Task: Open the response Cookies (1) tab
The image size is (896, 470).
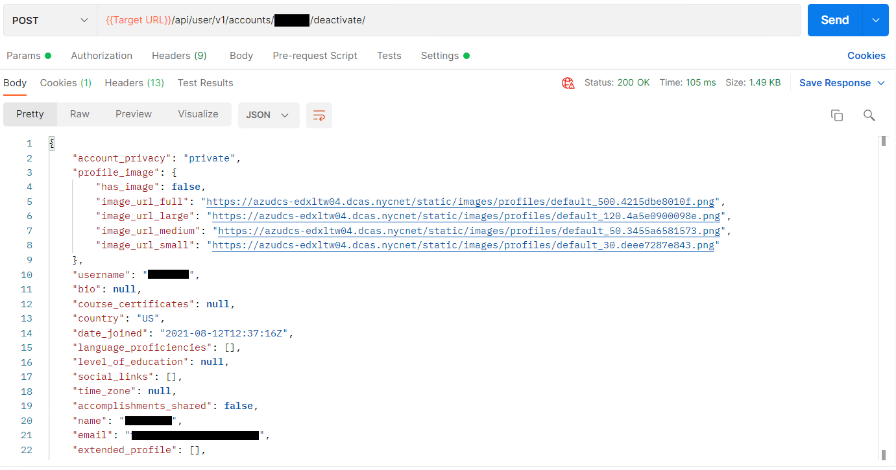Action: pyautogui.click(x=66, y=83)
